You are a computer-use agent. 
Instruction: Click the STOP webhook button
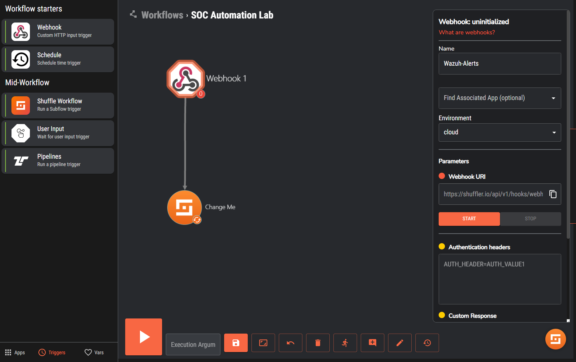(x=531, y=219)
